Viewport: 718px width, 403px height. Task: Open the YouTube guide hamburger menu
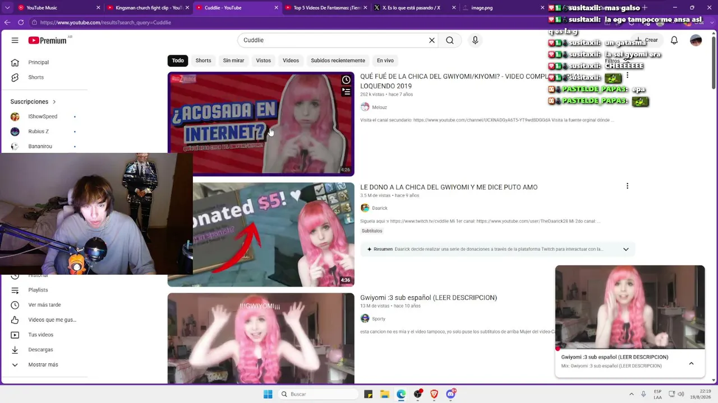pos(15,40)
